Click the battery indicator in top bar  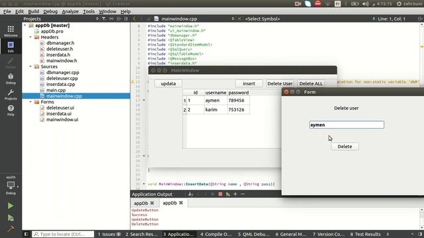(354, 4)
